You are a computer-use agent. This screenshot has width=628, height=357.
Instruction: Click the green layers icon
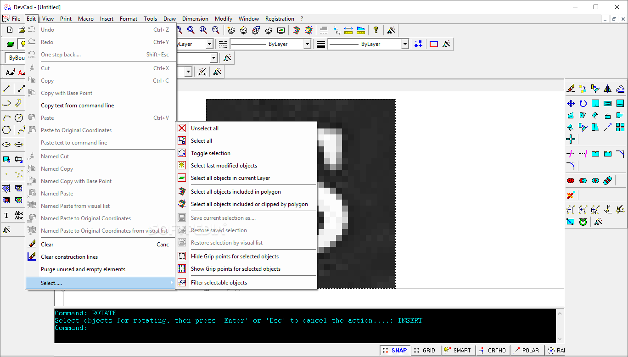(10, 44)
